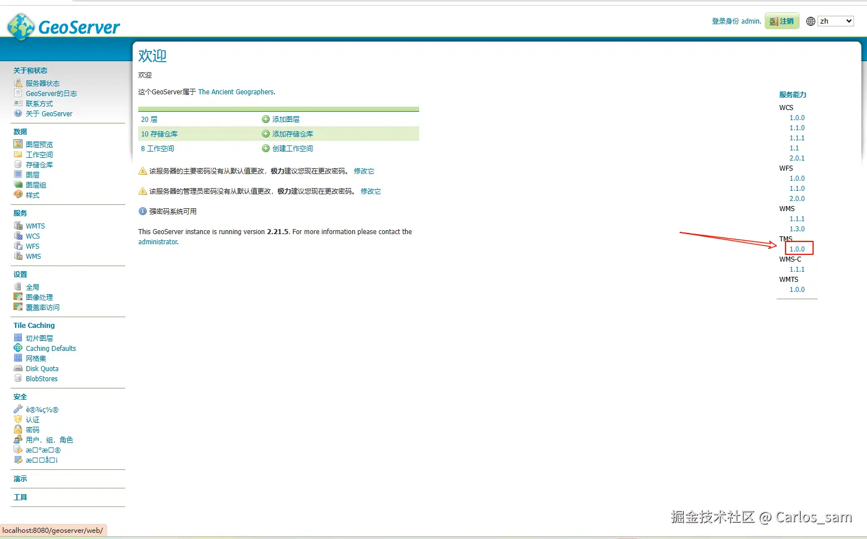Click the logout button
Image resolution: width=867 pixels, height=539 pixels.
[782, 21]
